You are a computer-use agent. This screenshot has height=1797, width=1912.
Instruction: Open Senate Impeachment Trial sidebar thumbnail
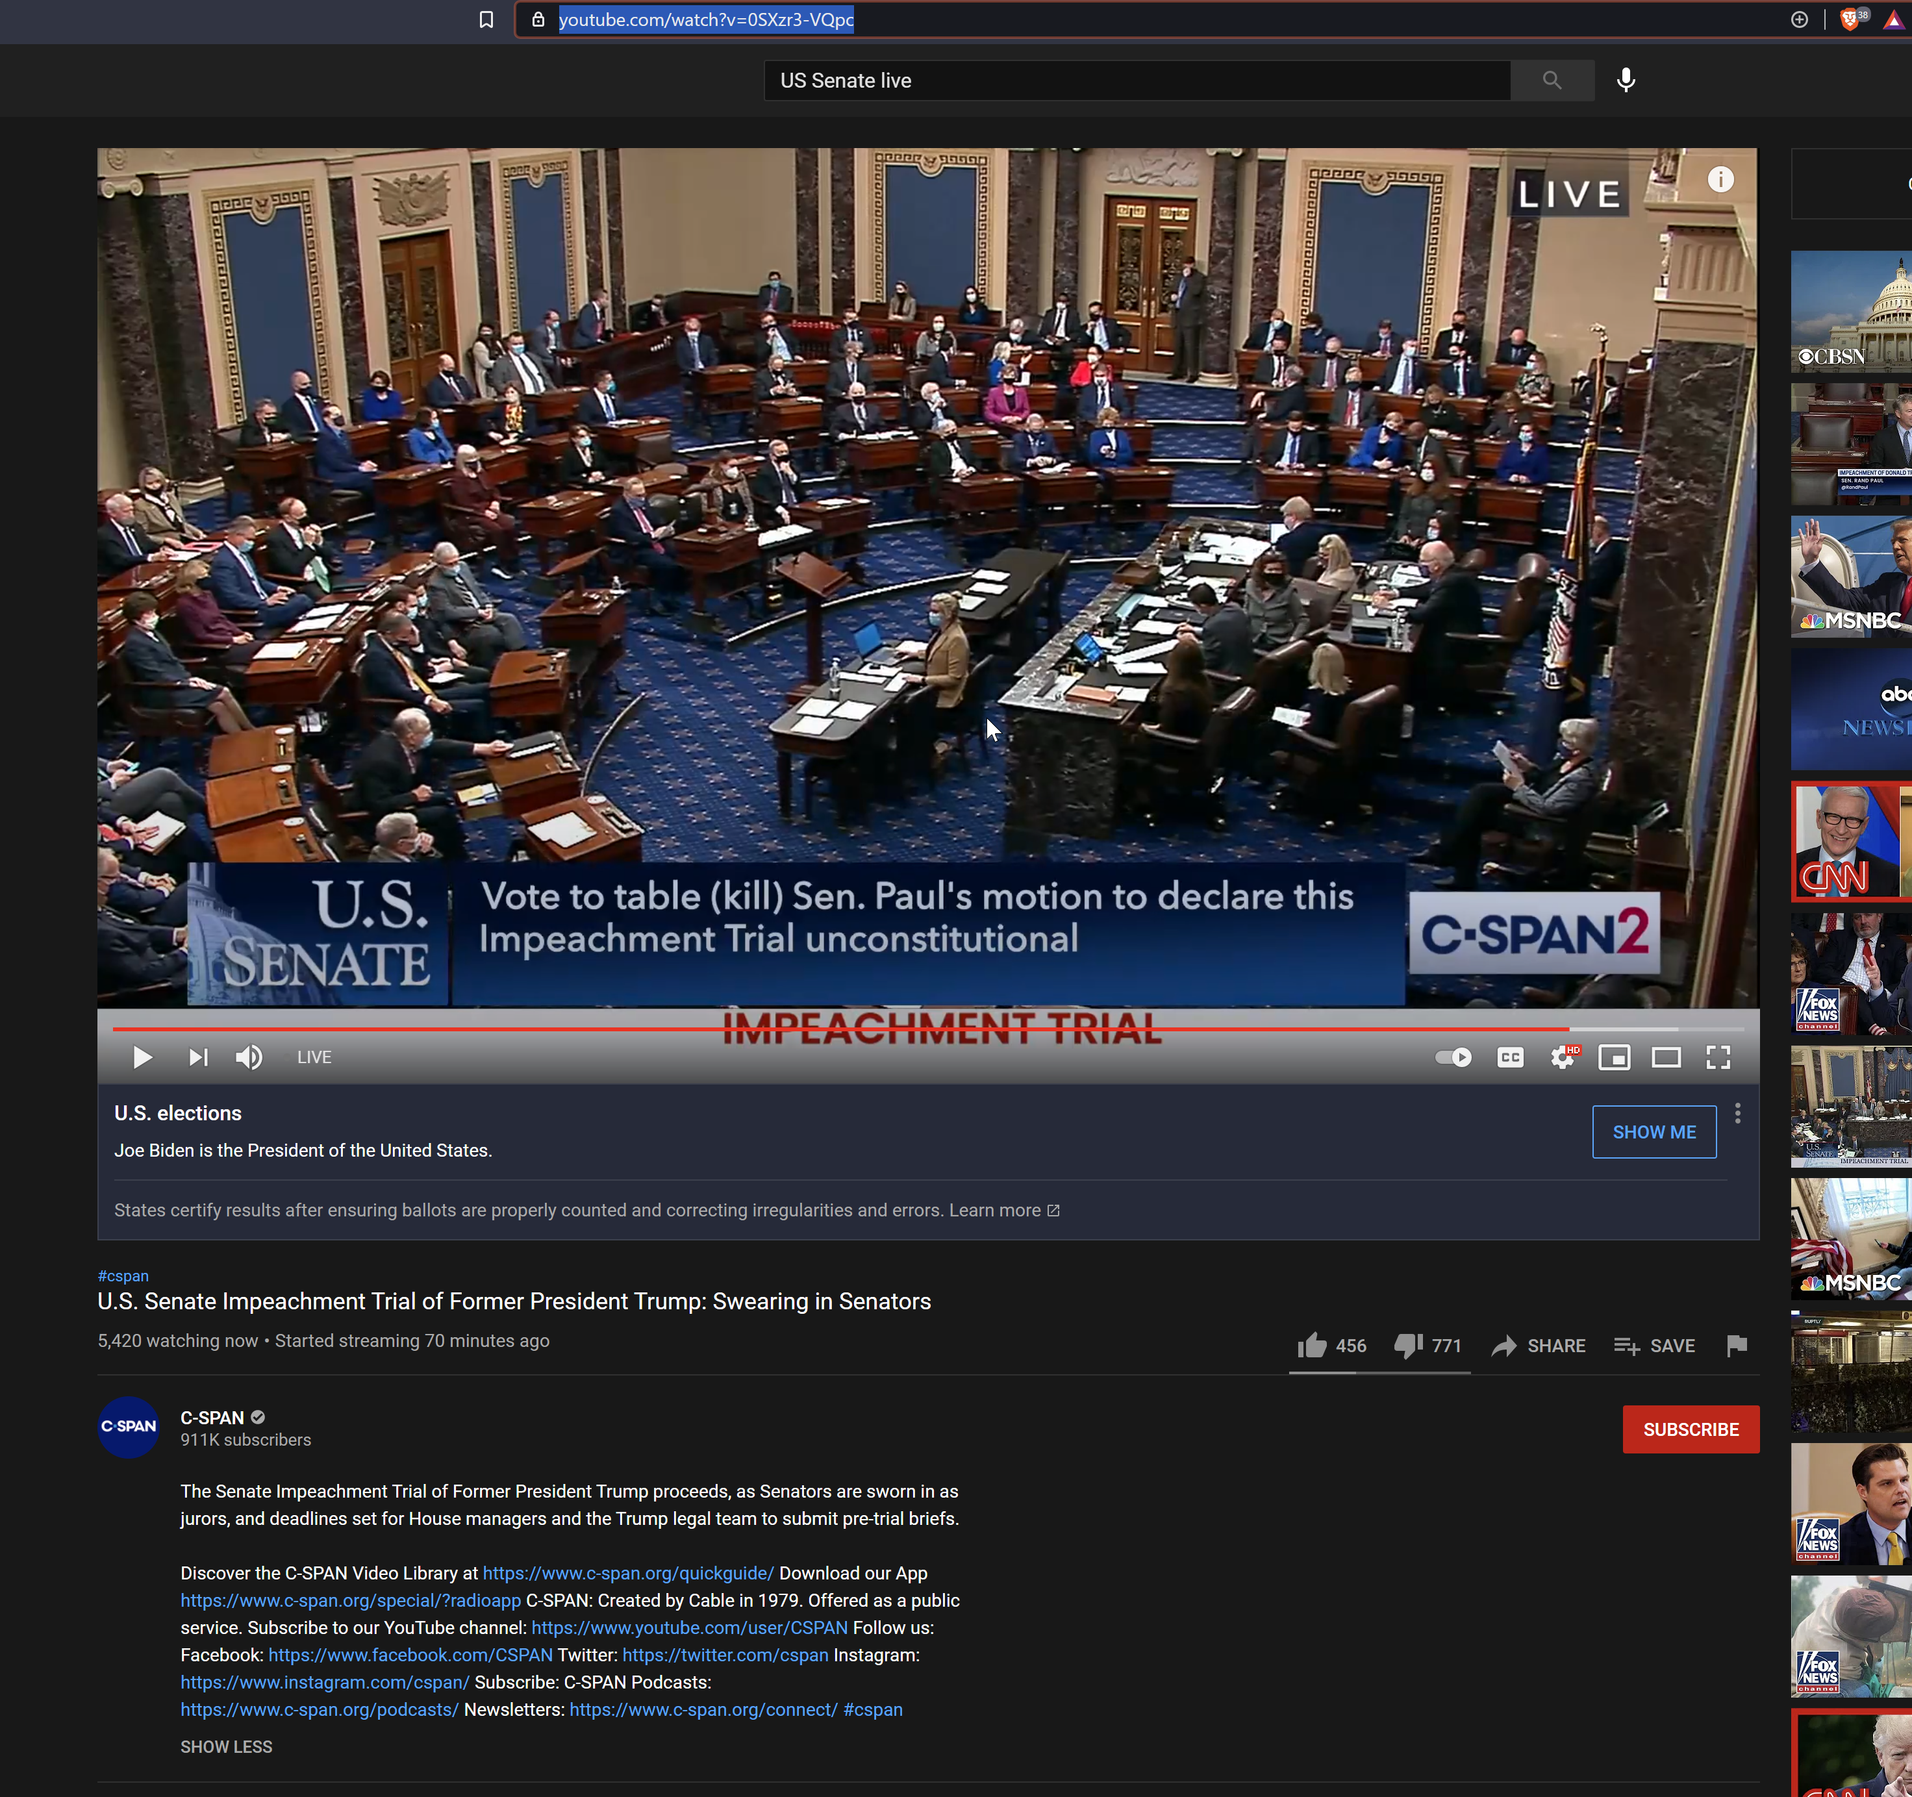(1852, 1106)
